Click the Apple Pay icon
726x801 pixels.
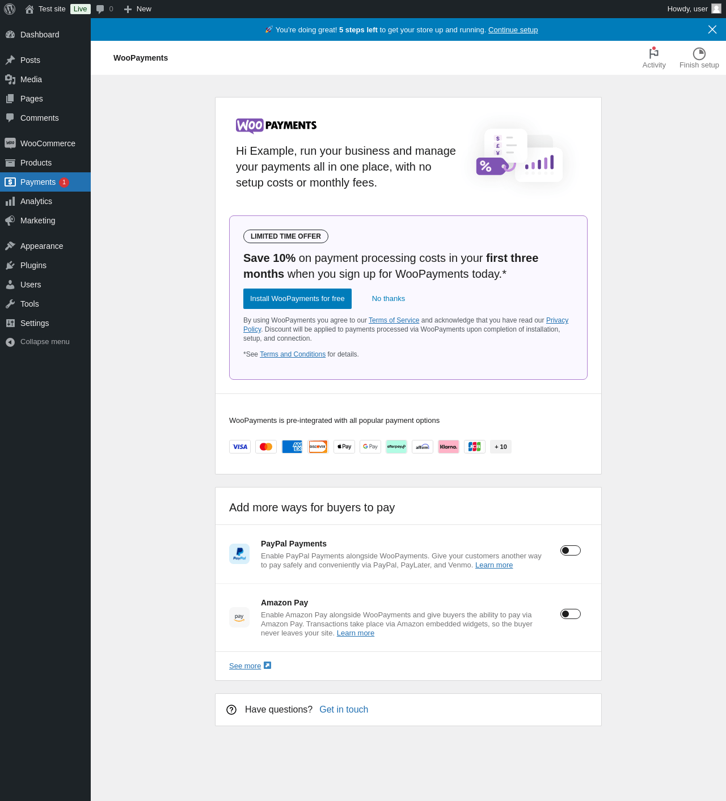344,447
